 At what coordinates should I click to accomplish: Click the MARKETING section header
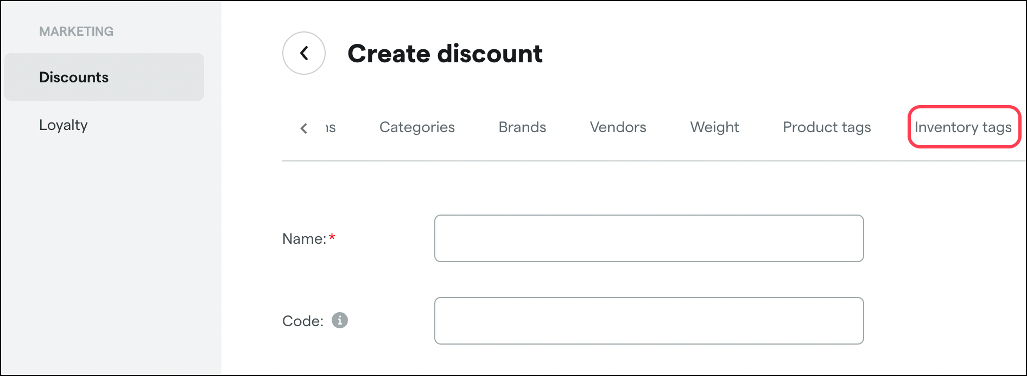[x=77, y=31]
